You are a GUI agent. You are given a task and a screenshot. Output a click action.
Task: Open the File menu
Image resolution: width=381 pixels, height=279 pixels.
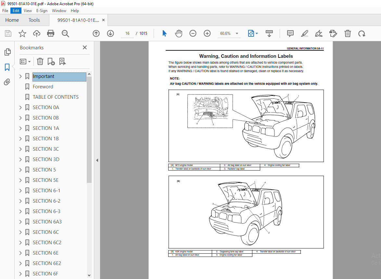[5, 11]
